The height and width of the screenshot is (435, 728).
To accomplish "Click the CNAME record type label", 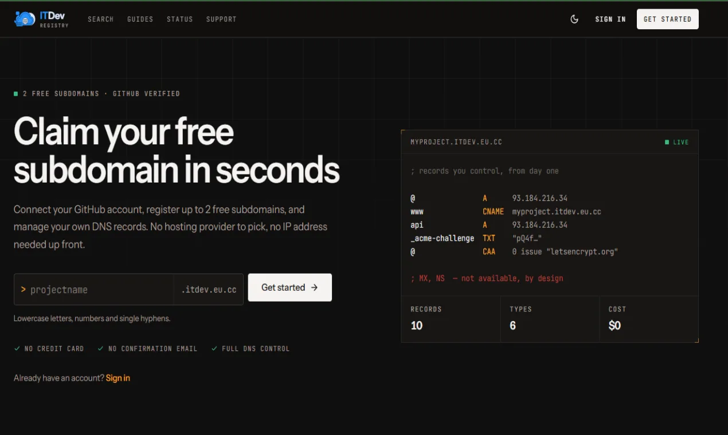I will coord(493,212).
